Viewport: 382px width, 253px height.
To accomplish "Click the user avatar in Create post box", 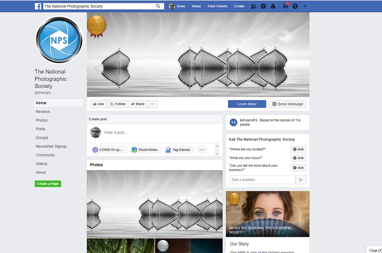I will (95, 132).
